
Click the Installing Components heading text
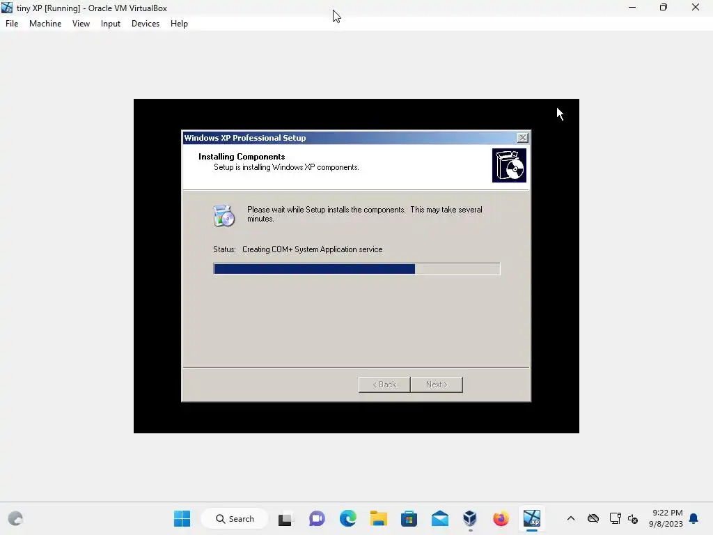(242, 157)
